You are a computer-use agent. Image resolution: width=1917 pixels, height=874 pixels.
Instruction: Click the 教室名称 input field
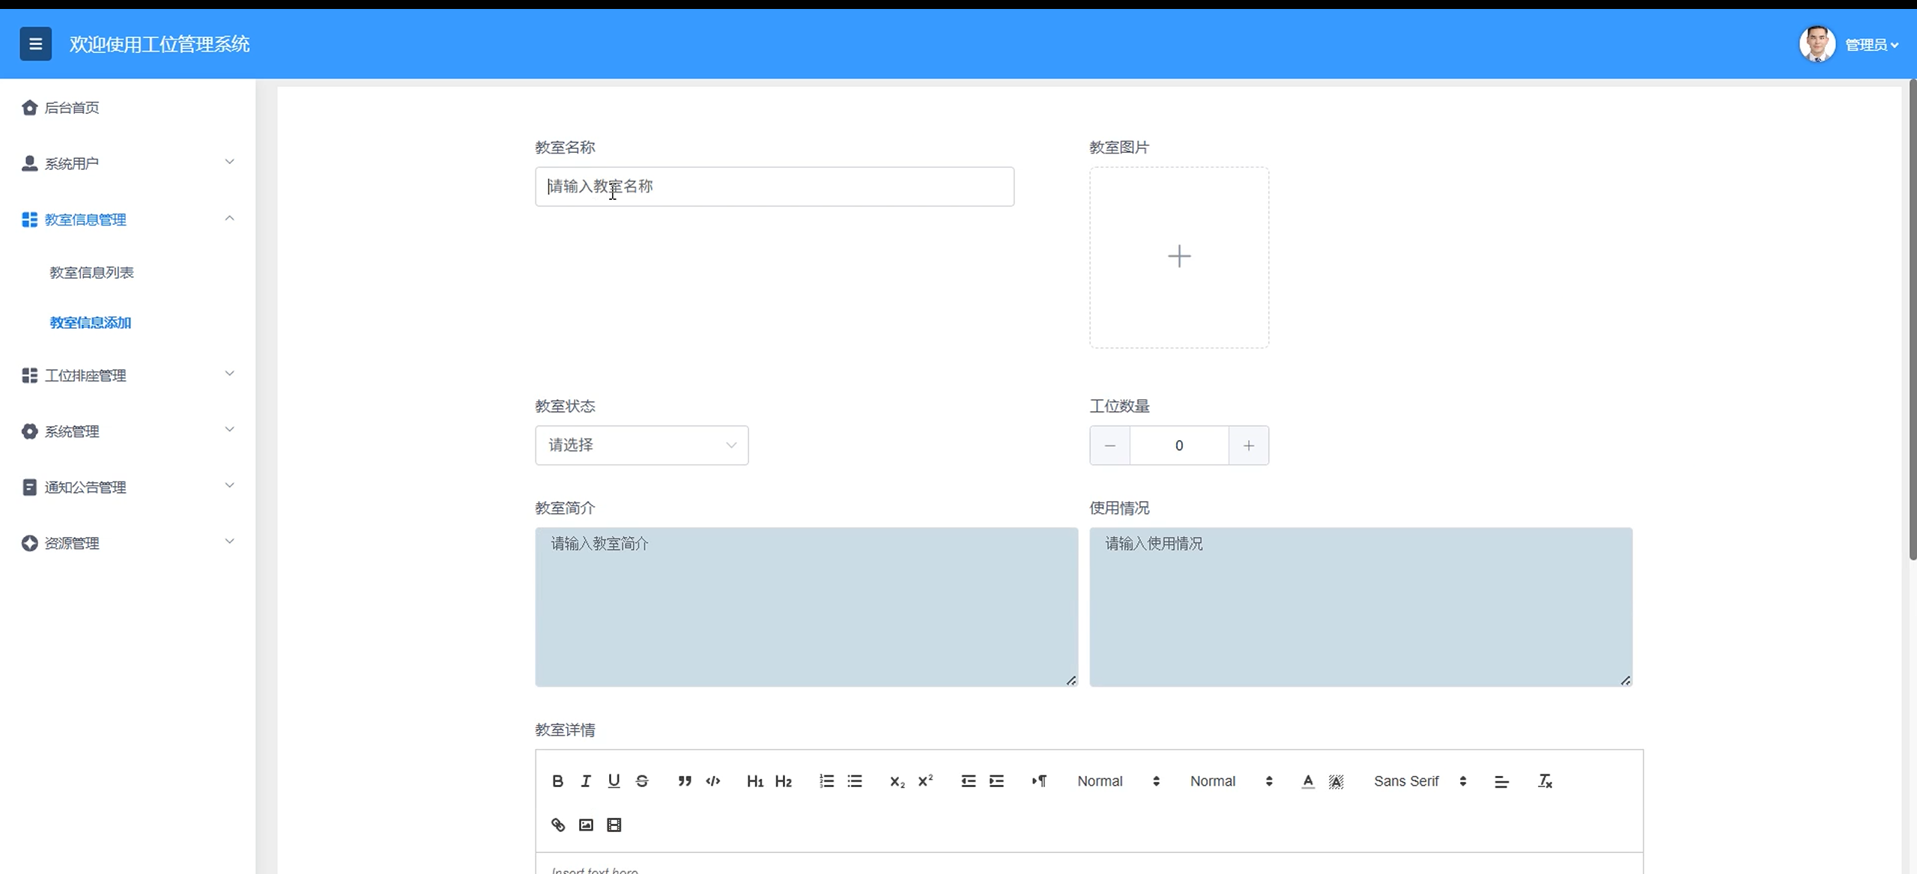pos(774,186)
